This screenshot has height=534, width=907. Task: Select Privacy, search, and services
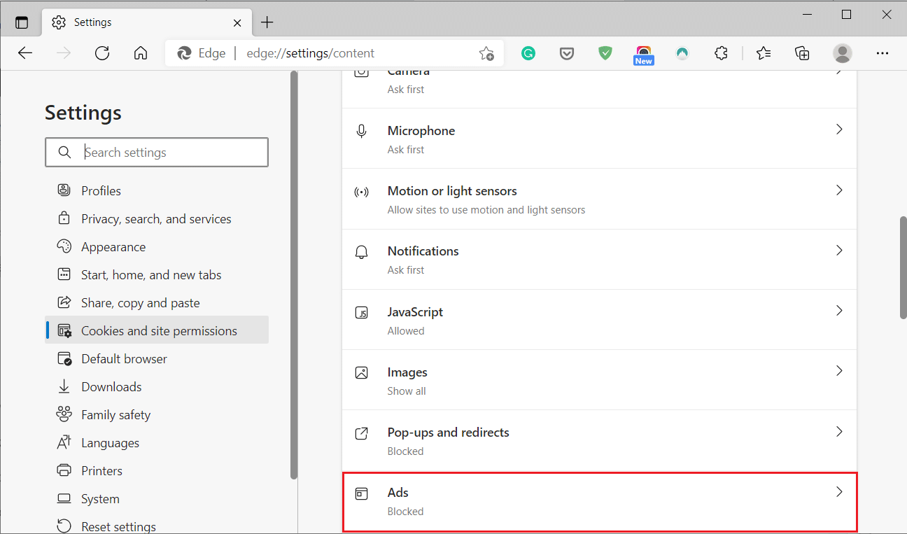[156, 219]
